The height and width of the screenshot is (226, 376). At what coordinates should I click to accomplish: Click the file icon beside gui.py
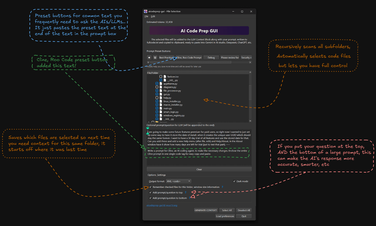click(161, 94)
